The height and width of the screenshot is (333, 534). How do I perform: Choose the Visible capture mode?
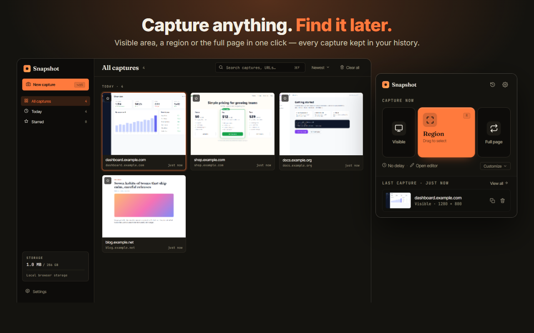pos(399,132)
